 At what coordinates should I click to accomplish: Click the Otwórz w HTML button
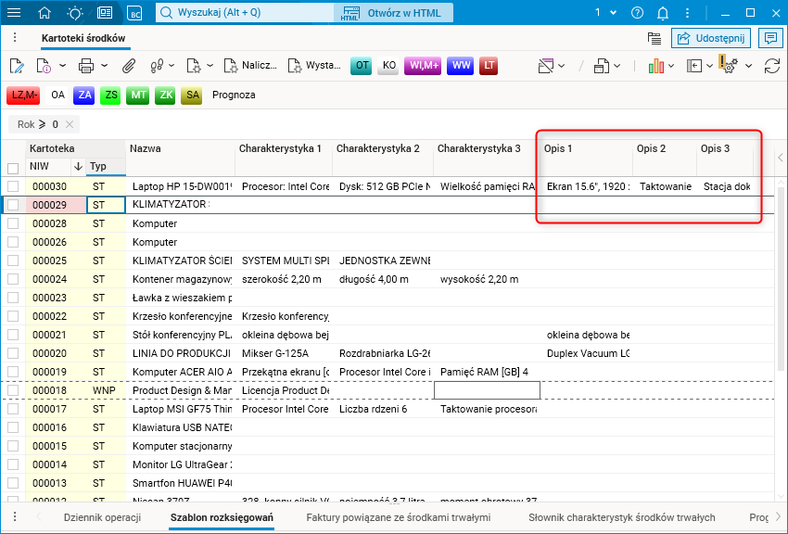[x=393, y=13]
